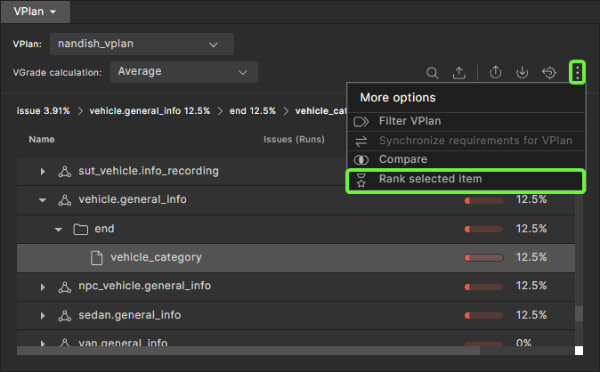Select the vehicle_category tree item
600x372 pixels.
(156, 257)
